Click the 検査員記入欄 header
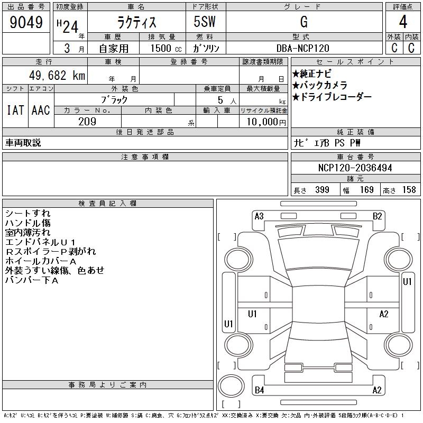 pos(108,204)
